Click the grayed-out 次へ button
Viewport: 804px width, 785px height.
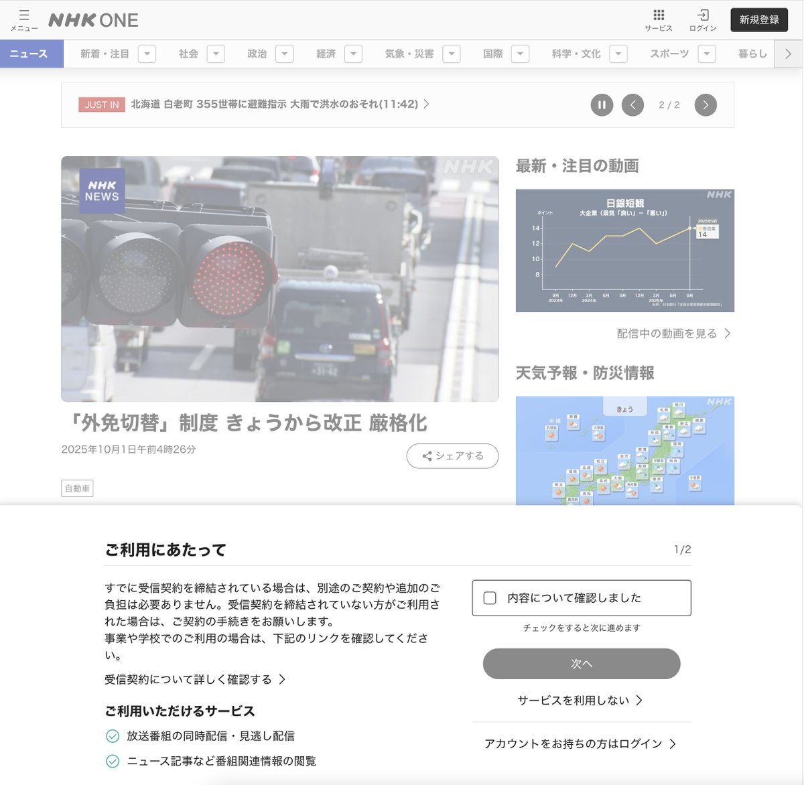[x=581, y=663]
